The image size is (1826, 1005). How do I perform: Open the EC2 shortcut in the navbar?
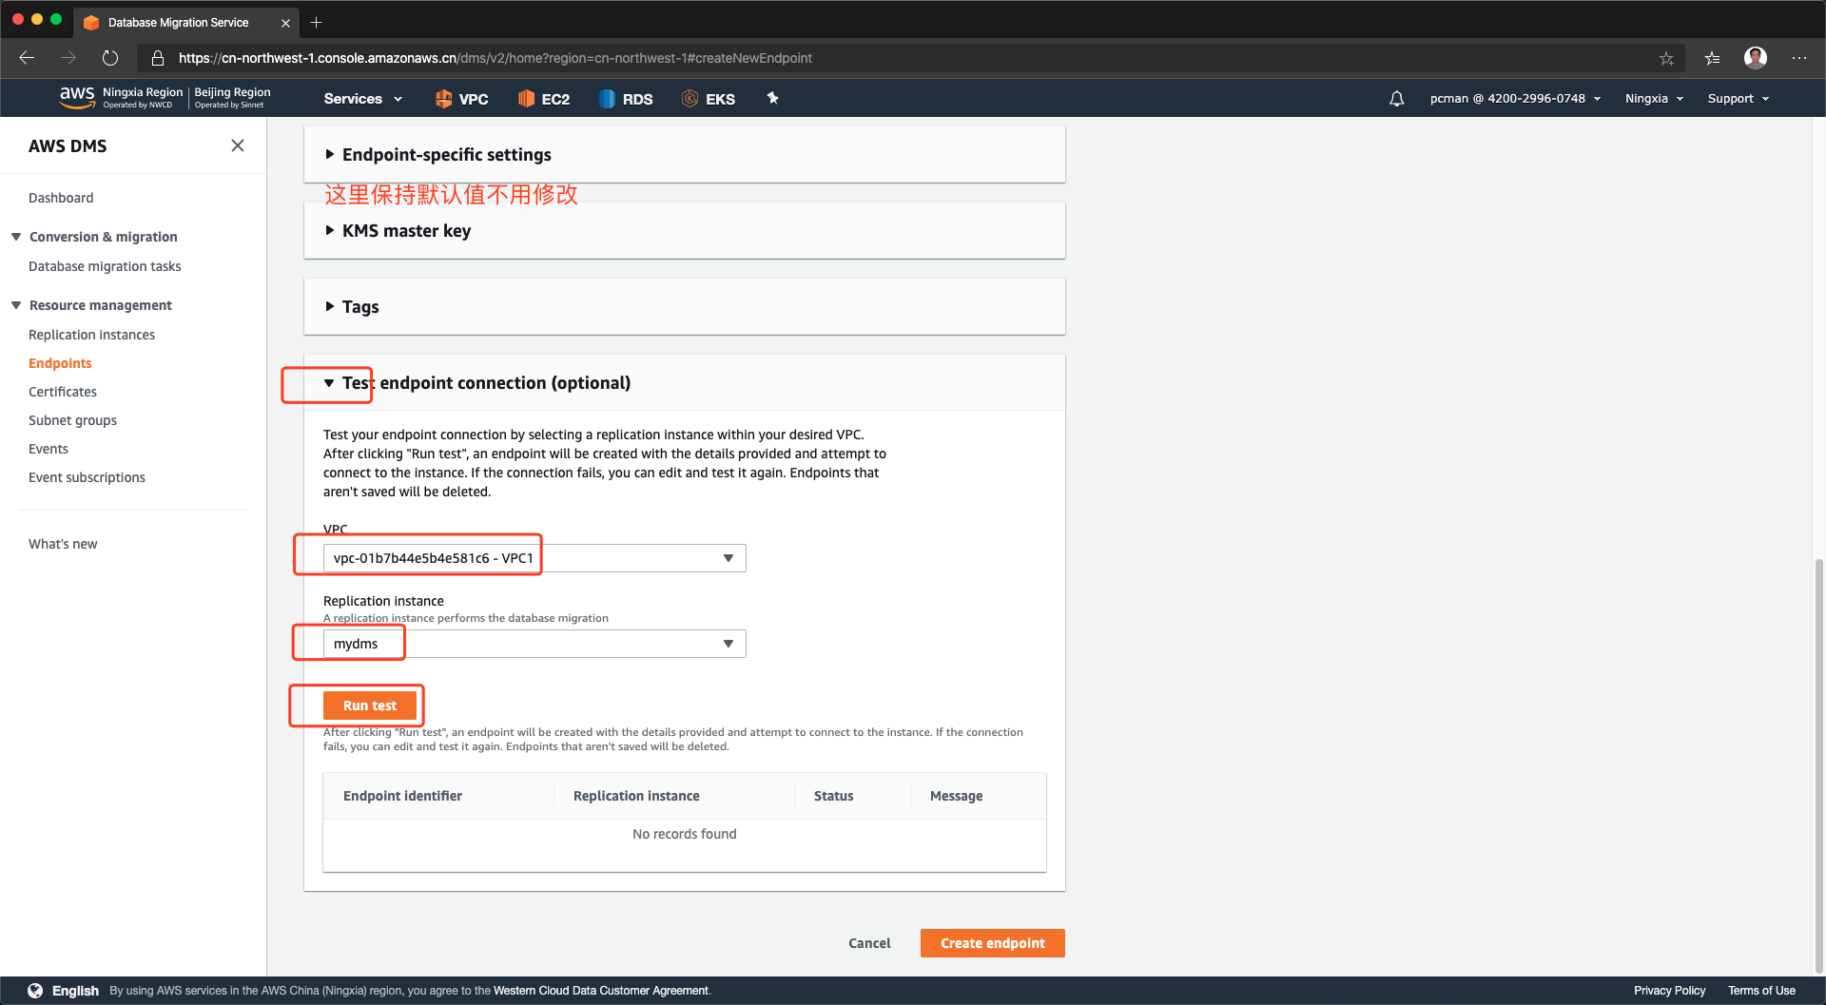coord(526,99)
